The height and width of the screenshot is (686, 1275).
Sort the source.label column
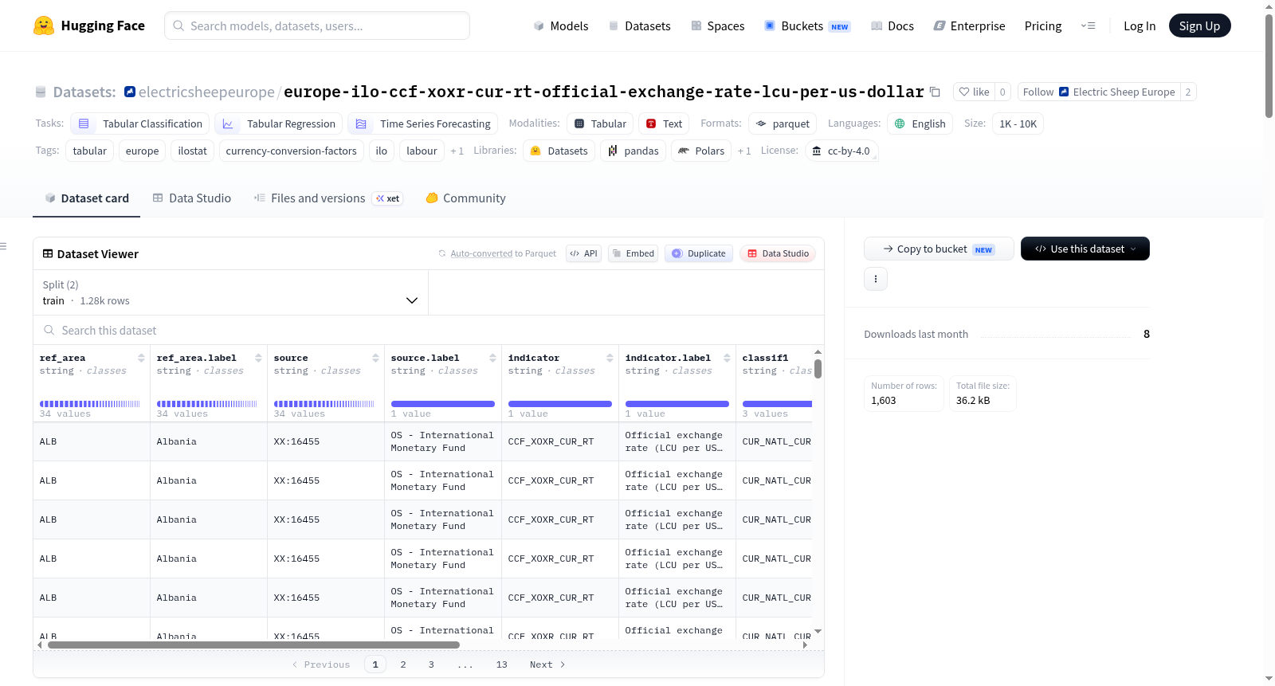pyautogui.click(x=493, y=358)
